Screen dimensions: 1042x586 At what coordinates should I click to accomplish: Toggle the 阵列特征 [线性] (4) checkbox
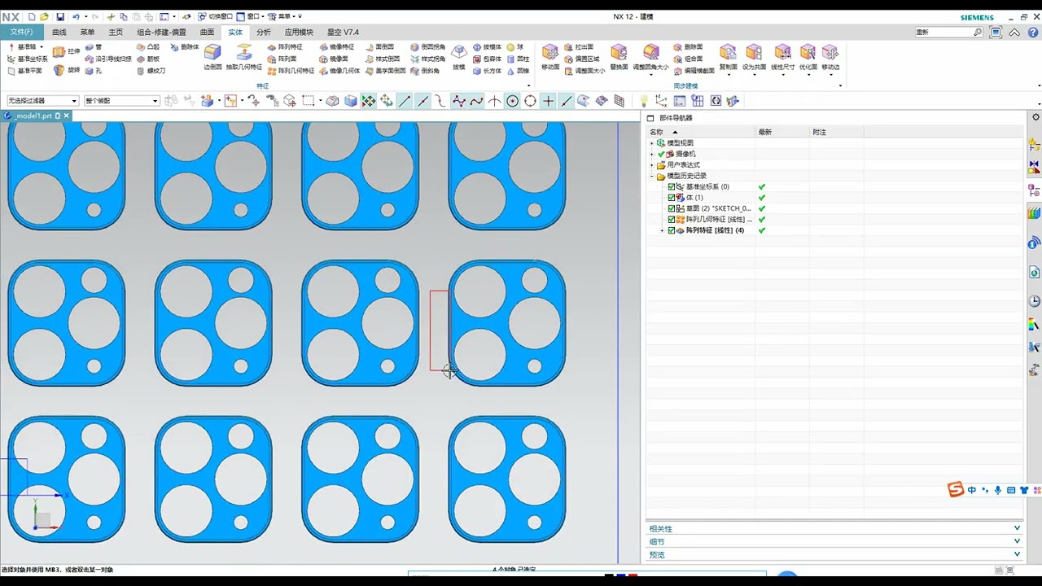tap(672, 230)
